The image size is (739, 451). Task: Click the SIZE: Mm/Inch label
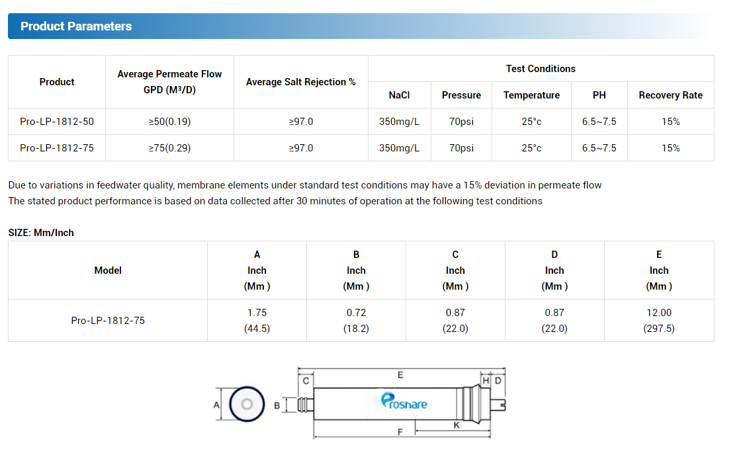pos(41,233)
